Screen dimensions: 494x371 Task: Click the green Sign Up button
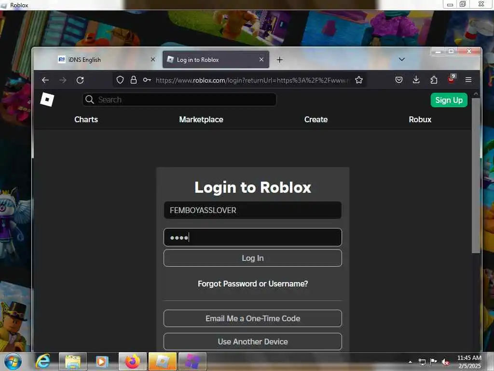click(x=449, y=100)
